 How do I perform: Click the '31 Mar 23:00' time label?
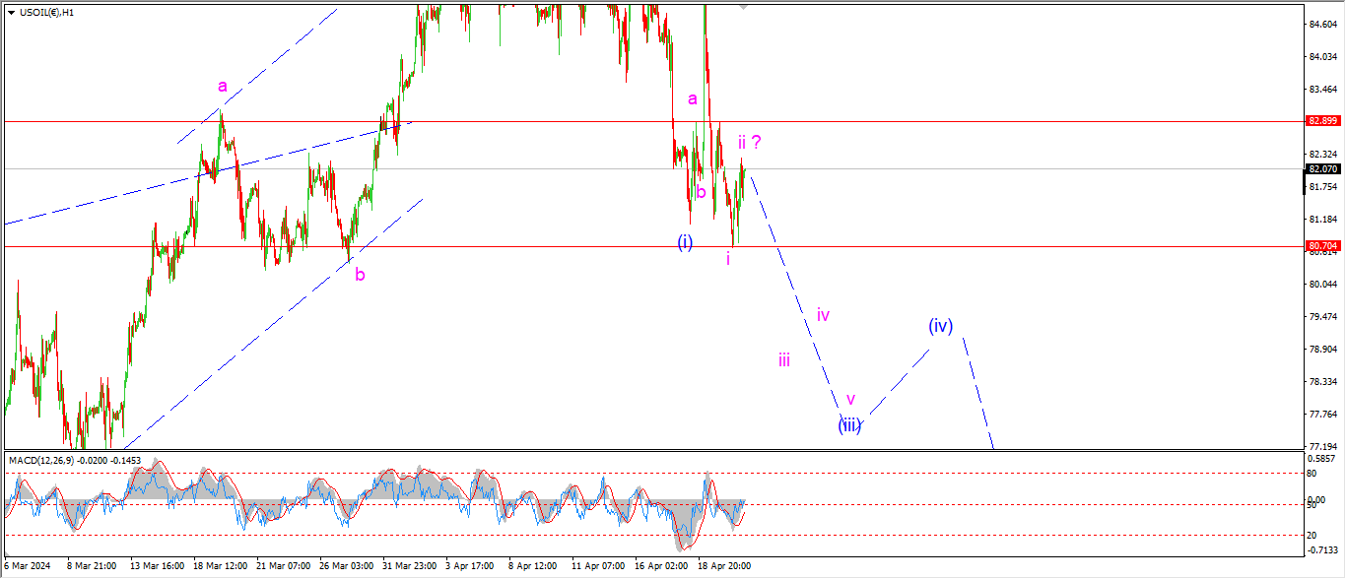pyautogui.click(x=409, y=566)
